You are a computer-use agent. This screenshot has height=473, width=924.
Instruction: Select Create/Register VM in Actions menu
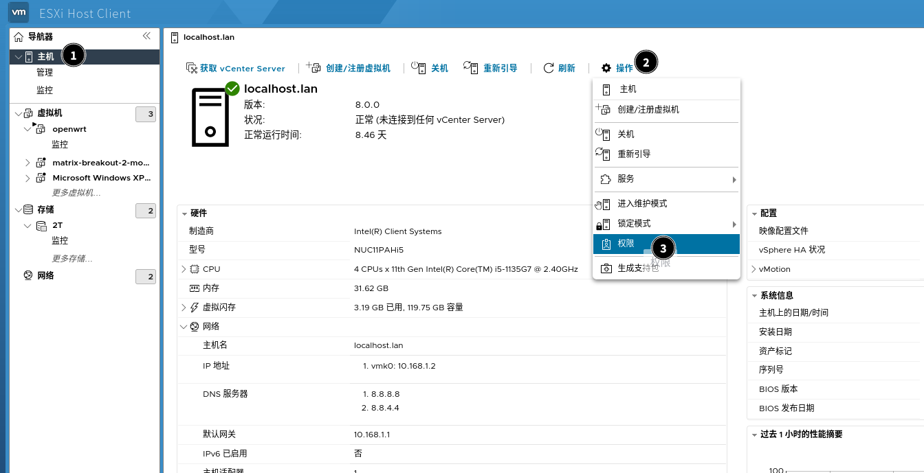[666, 110]
